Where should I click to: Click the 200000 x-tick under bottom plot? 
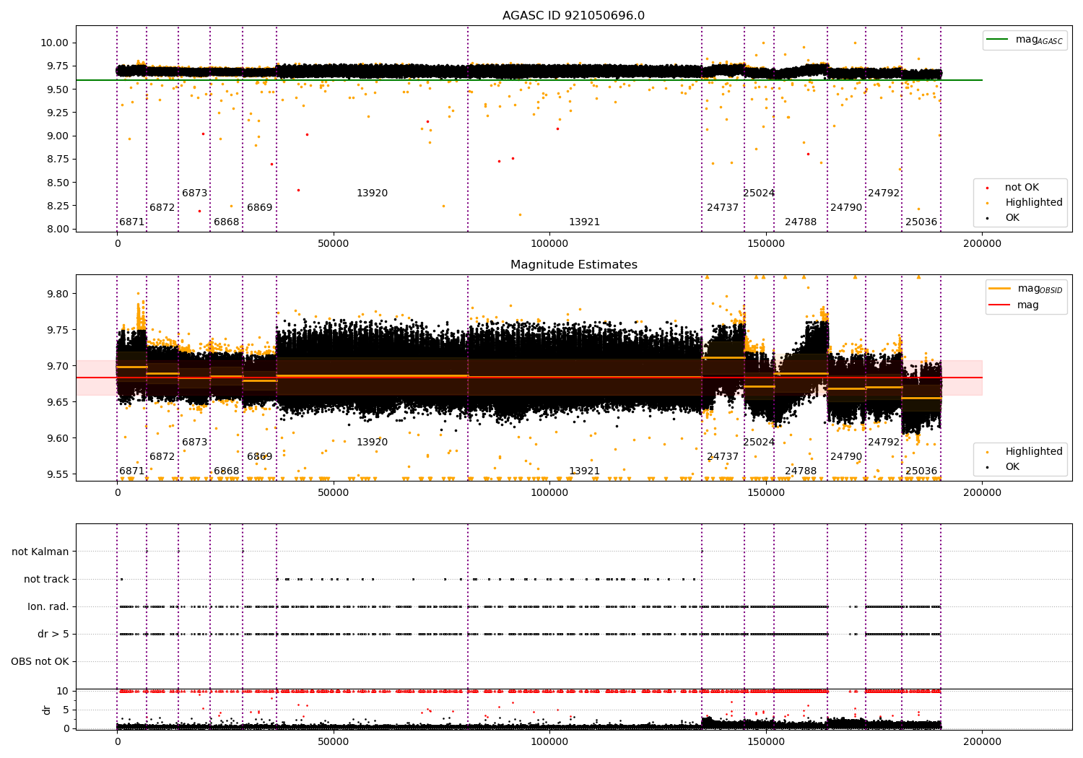[982, 741]
